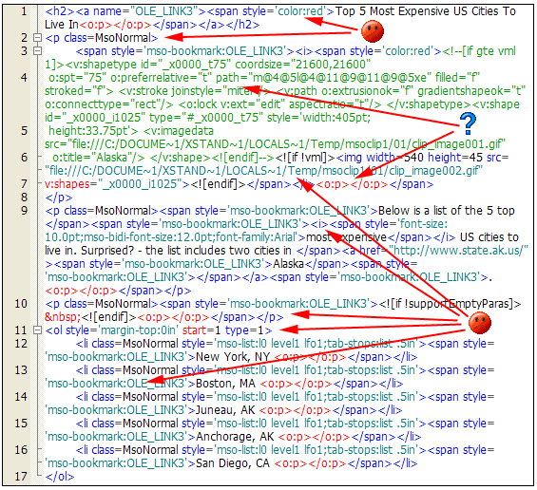Click 'Boston, MA' list item text

point(225,384)
